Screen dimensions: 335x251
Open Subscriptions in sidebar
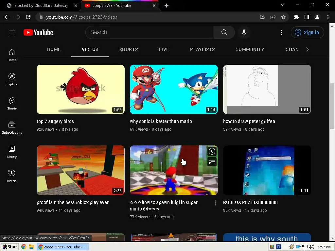coord(12,128)
